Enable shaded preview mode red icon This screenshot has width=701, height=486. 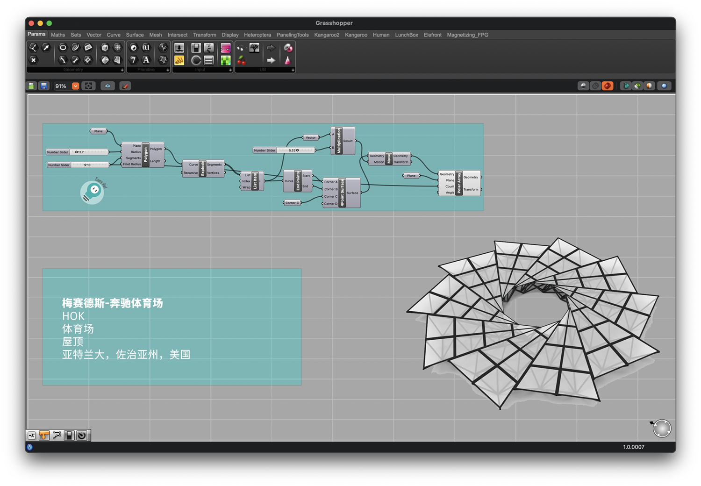click(607, 86)
